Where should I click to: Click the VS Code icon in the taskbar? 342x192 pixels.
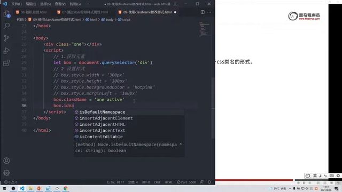pyautogui.click(x=22, y=188)
